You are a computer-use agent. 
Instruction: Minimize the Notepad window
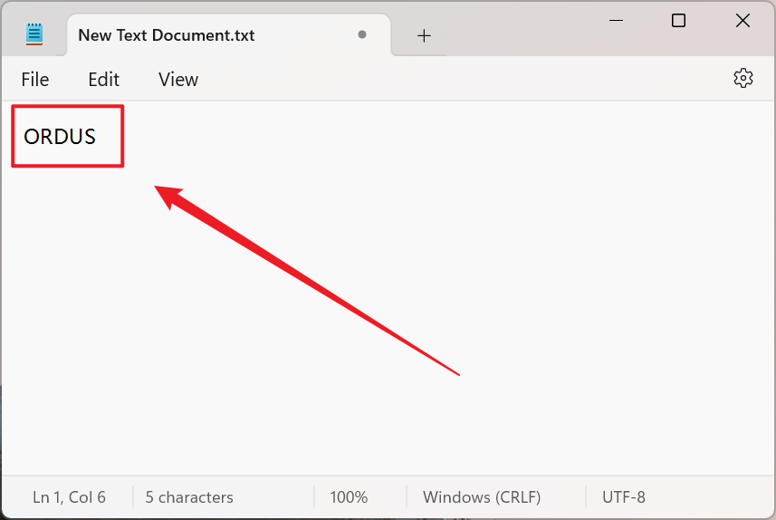click(614, 21)
